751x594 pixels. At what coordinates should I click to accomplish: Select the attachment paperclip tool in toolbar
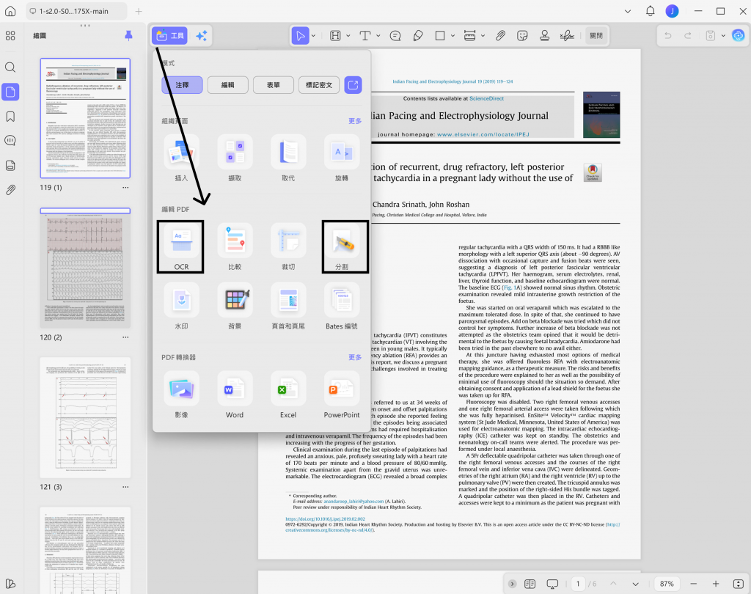pos(500,35)
